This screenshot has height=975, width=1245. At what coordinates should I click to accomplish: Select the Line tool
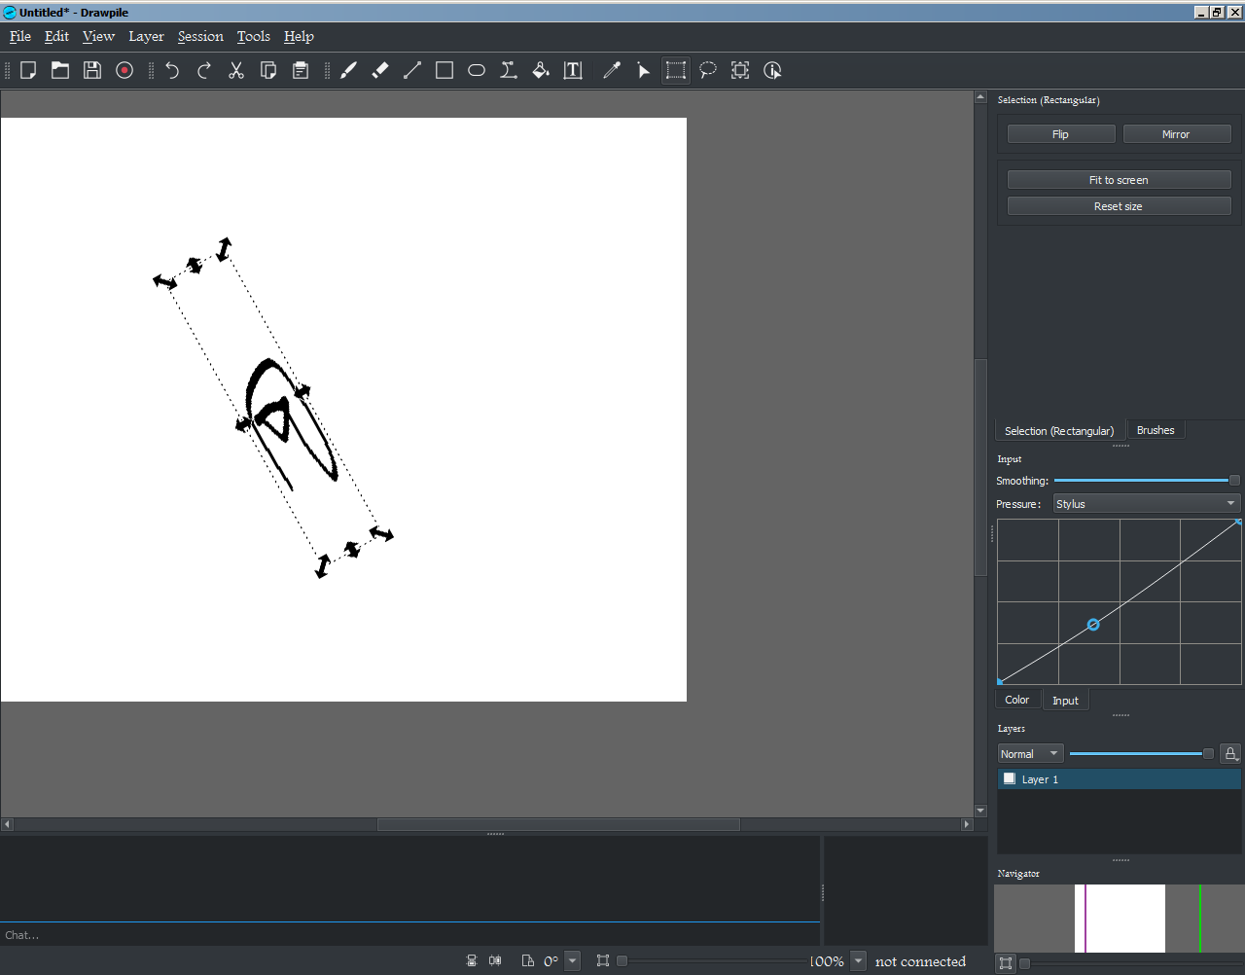[412, 70]
